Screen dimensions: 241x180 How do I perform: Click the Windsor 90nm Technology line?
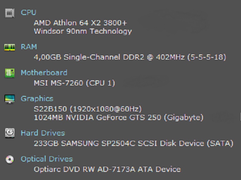point(83,31)
